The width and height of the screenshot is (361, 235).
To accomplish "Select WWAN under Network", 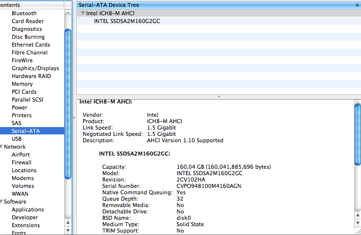I will click(x=20, y=194).
